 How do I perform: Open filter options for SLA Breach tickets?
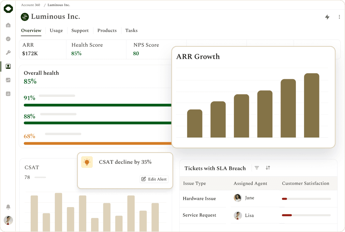pyautogui.click(x=257, y=168)
